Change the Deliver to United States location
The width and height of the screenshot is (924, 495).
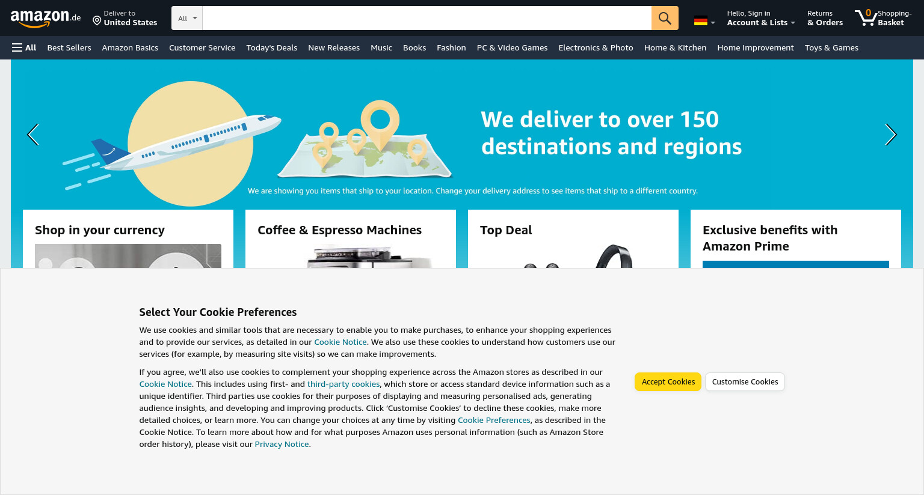click(x=125, y=18)
